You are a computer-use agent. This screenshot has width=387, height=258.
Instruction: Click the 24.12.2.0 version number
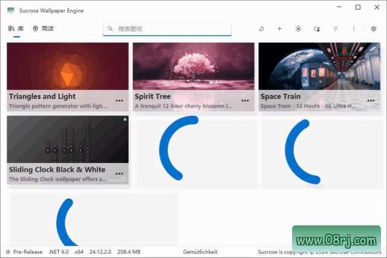coord(100,252)
